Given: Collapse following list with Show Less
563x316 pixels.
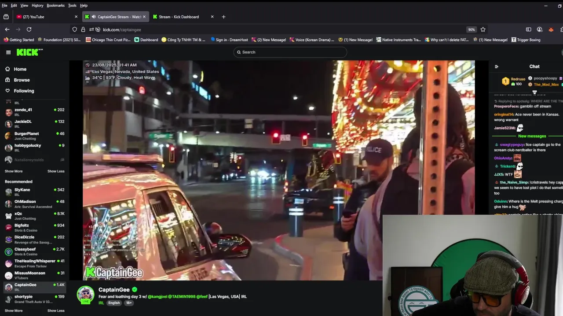Looking at the screenshot, I should tap(56, 171).
